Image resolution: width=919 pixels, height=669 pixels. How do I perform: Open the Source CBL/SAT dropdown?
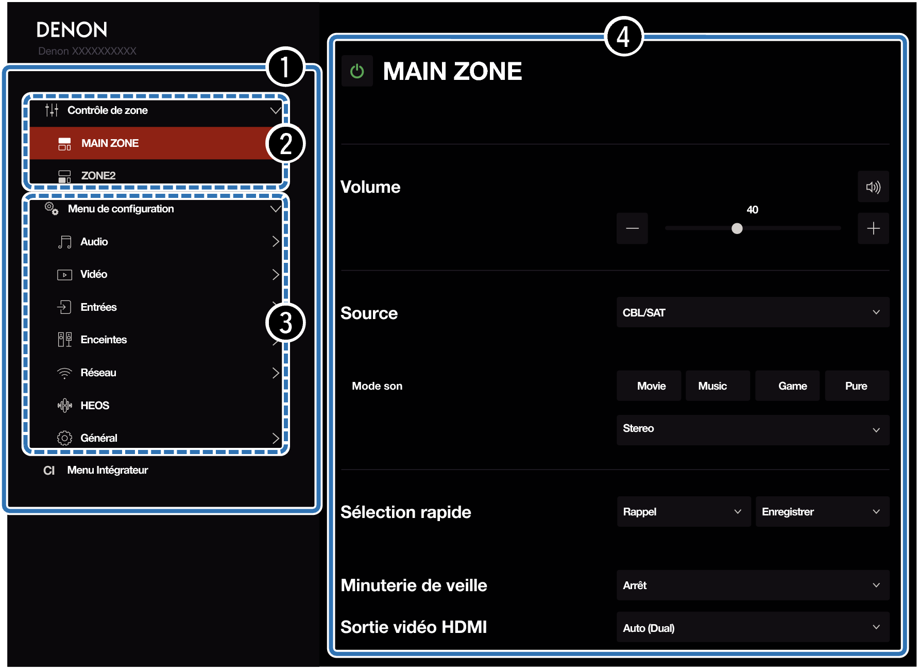[x=752, y=312]
